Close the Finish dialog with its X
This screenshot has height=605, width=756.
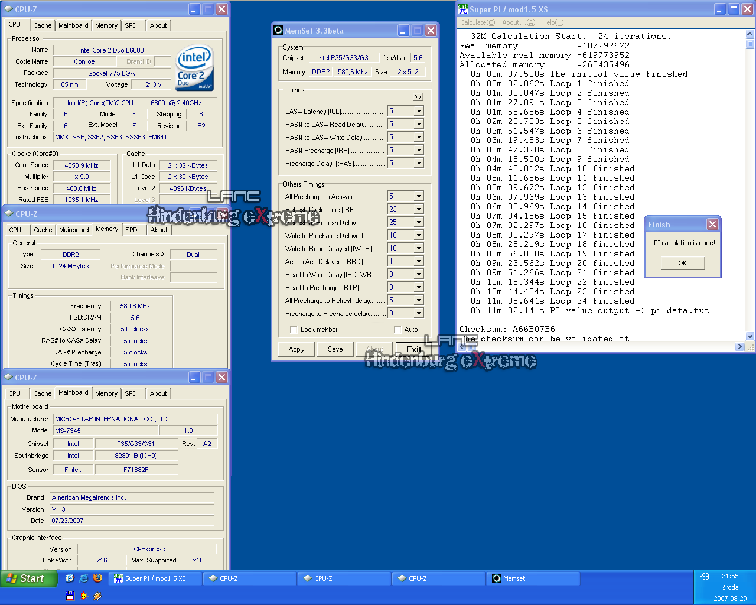(712, 225)
